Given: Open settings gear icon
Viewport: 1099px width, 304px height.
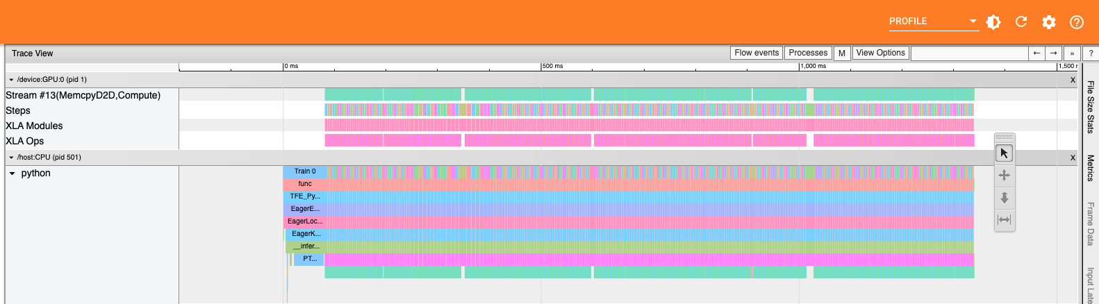Looking at the screenshot, I should pyautogui.click(x=1049, y=22).
